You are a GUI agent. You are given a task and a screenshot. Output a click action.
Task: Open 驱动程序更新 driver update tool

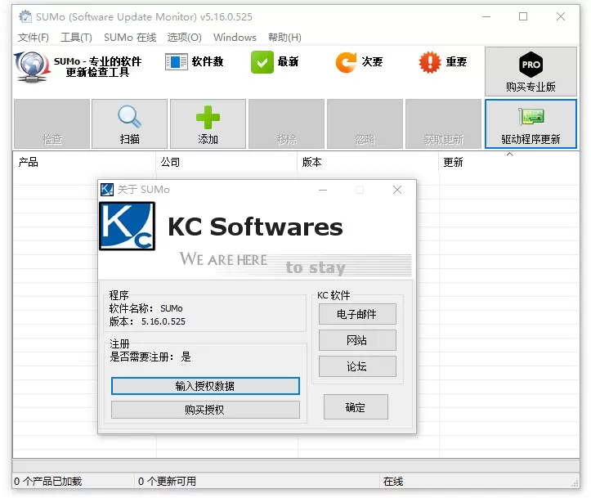point(531,123)
